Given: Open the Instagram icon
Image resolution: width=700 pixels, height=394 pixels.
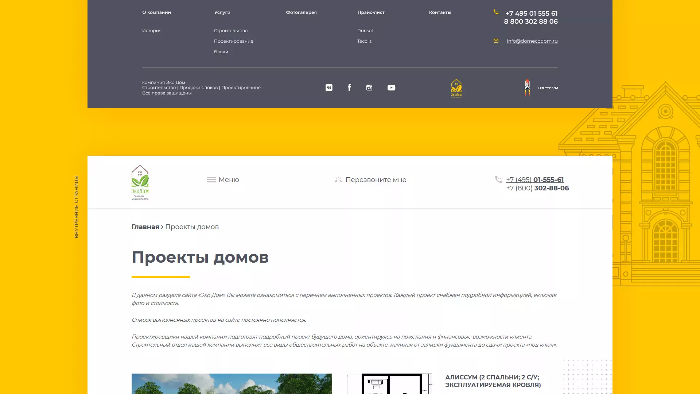Looking at the screenshot, I should (369, 88).
